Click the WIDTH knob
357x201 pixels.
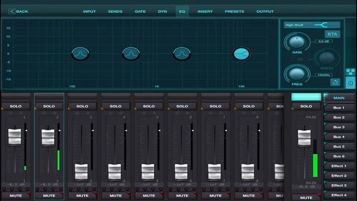point(326,58)
